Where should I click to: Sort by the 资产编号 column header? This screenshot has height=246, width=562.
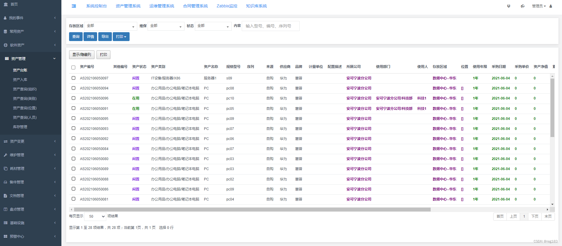tap(87, 67)
